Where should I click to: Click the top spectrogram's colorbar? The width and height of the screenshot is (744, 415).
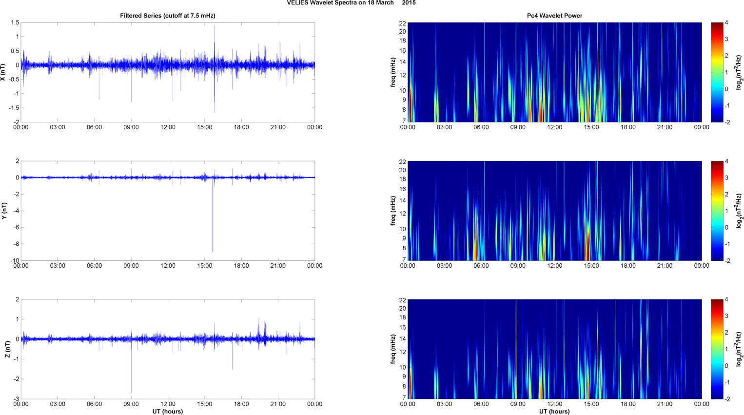tap(717, 72)
